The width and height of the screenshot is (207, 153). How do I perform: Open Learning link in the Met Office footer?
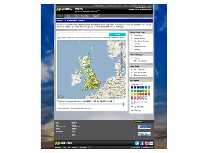pyautogui.click(x=74, y=133)
